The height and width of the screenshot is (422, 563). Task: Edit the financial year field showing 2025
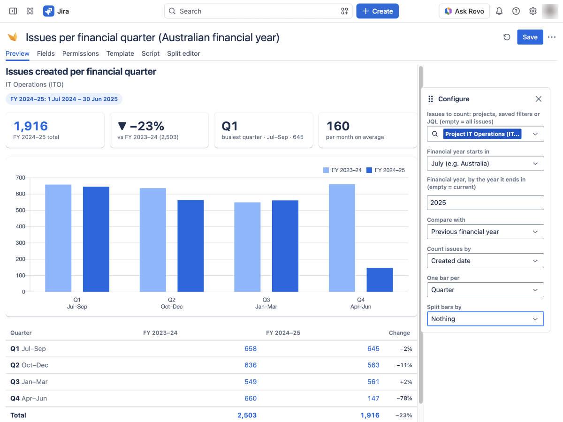tap(486, 203)
